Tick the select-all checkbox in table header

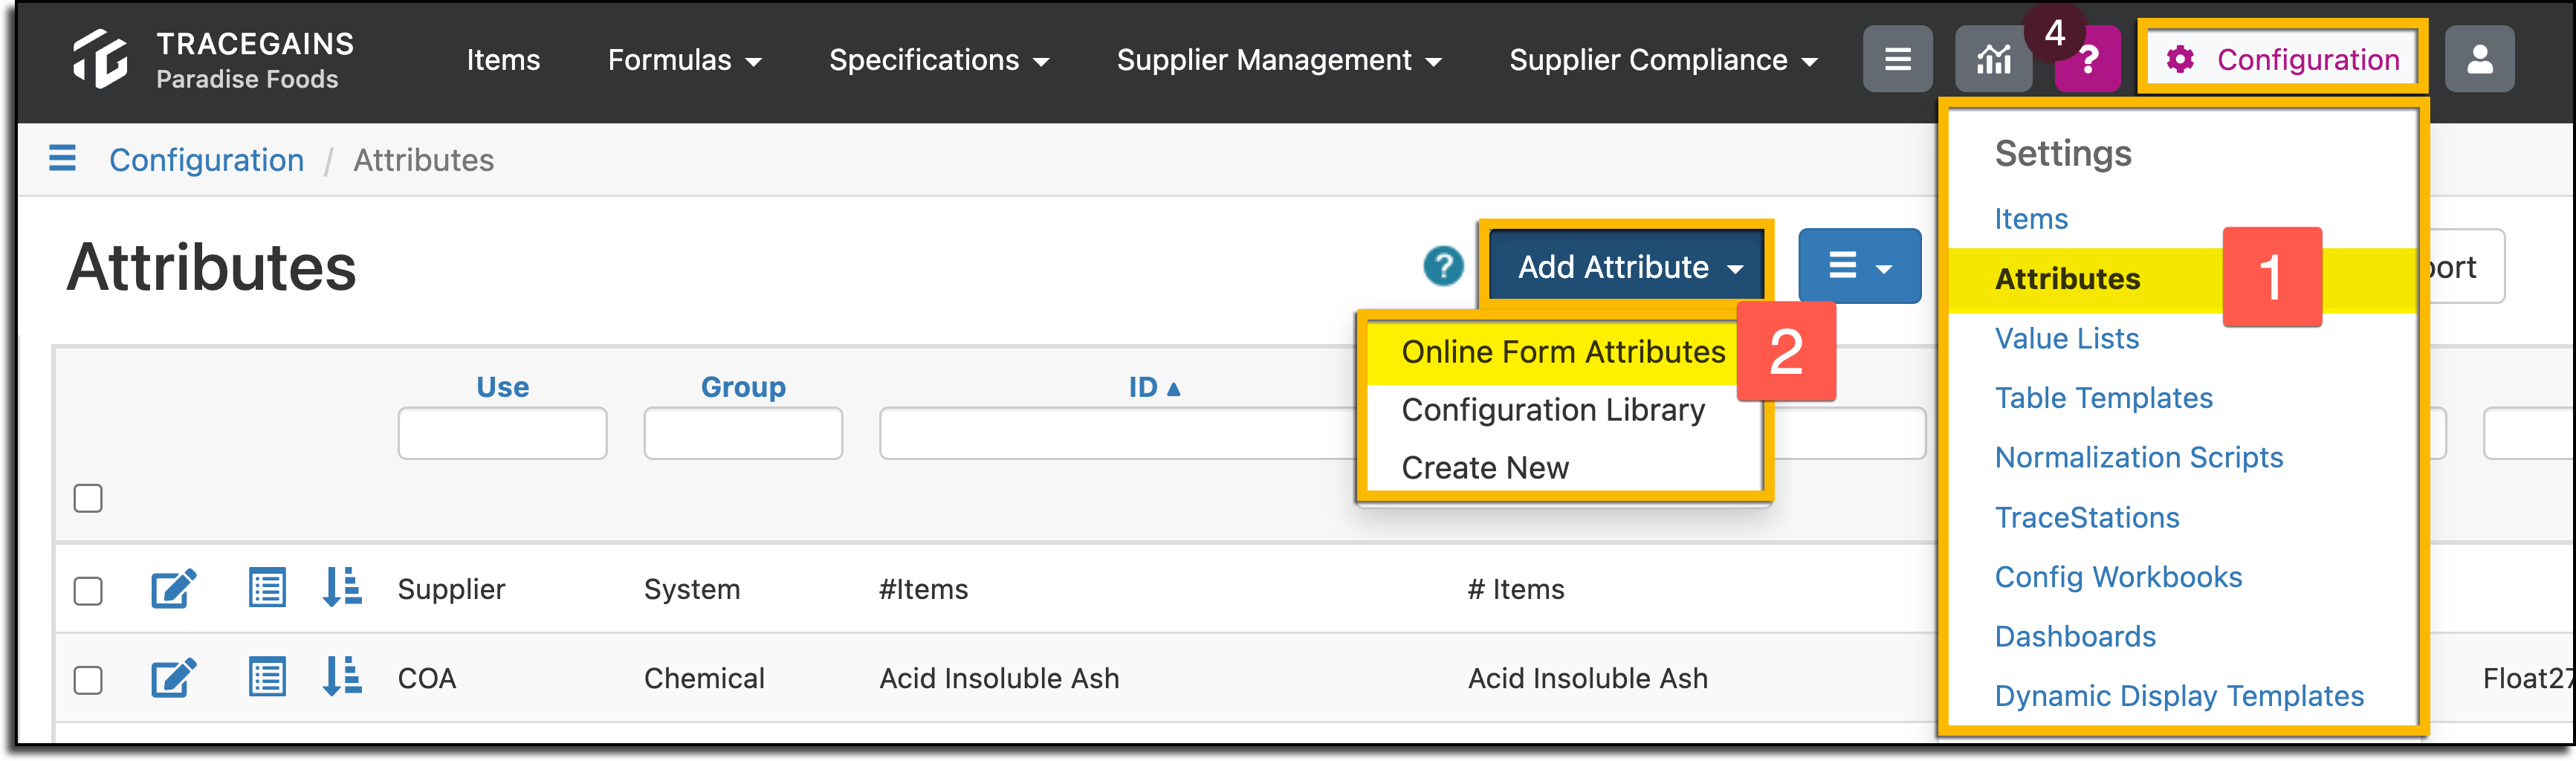[88, 497]
